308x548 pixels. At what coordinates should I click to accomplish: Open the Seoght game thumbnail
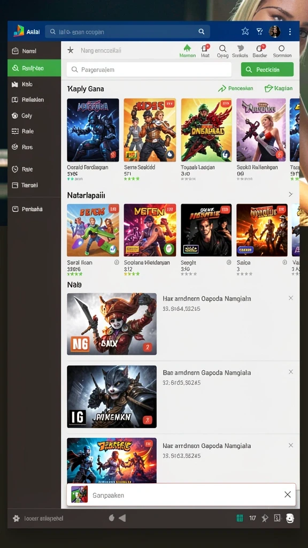tap(206, 230)
